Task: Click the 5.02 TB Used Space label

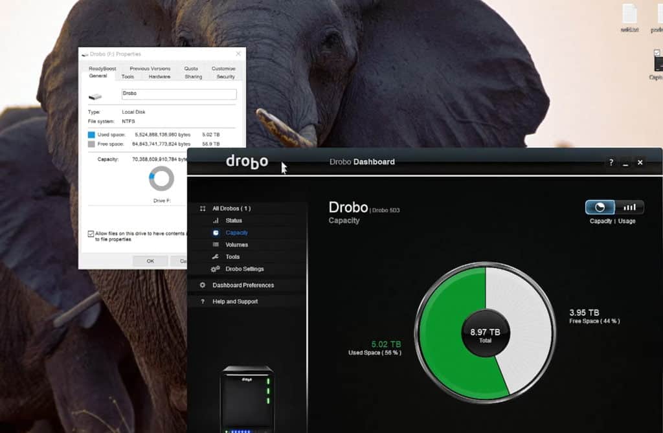Action: 375,348
